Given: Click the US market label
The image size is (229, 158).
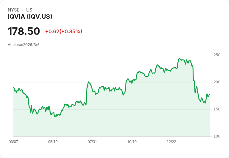Looking at the screenshot, I should click(x=29, y=10).
